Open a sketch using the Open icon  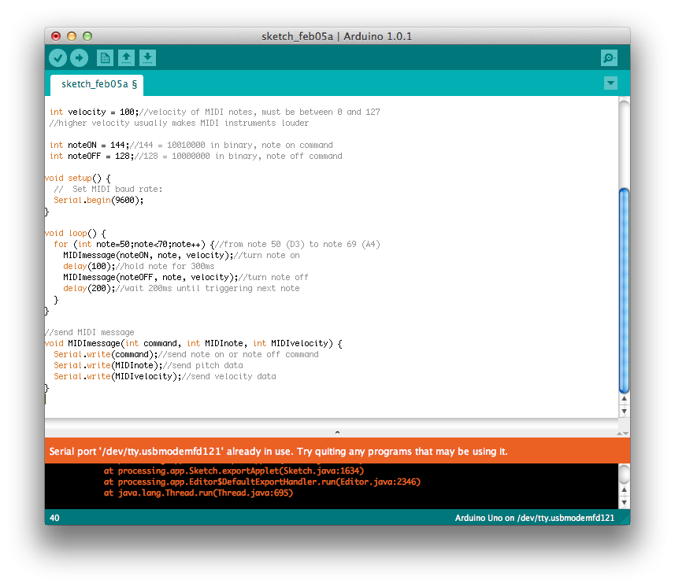127,57
